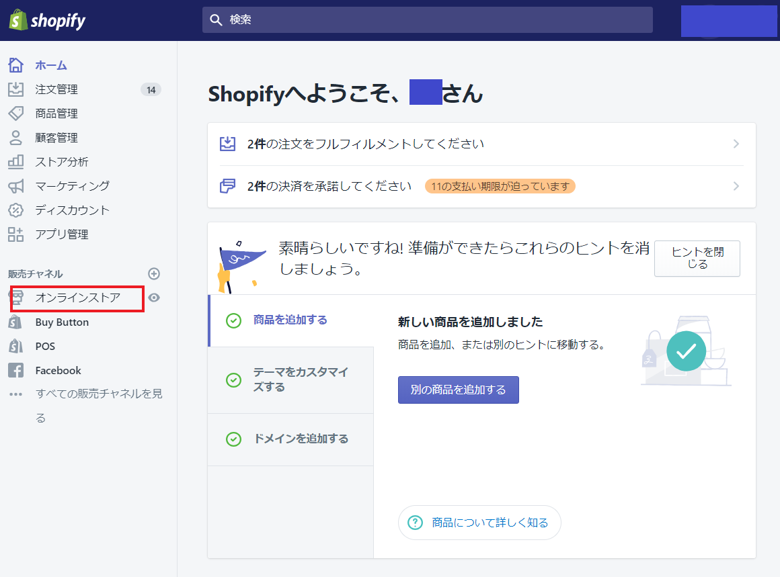Open 顧客管理 in the sidebar

coord(56,138)
